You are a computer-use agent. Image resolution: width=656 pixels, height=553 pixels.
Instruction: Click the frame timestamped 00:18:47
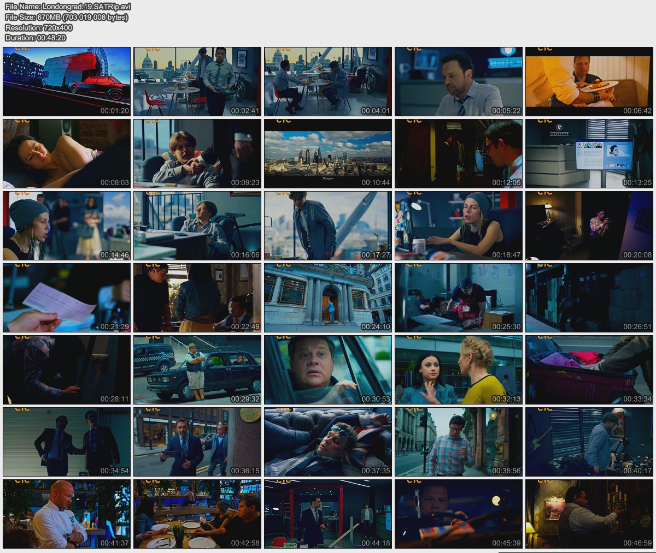click(459, 225)
